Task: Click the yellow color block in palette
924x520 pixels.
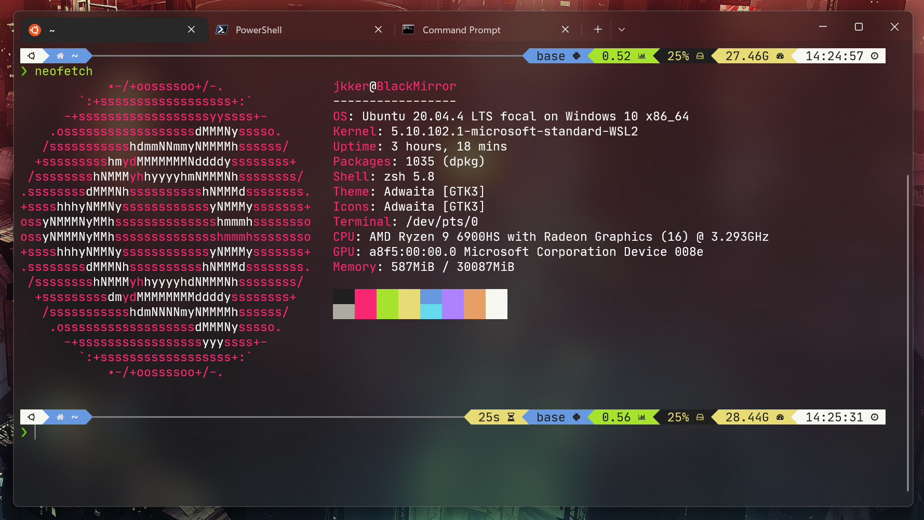Action: 409,304
